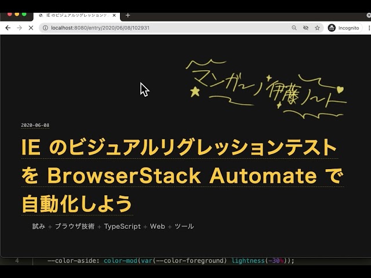Bookmark this page with the star icon

(x=317, y=28)
